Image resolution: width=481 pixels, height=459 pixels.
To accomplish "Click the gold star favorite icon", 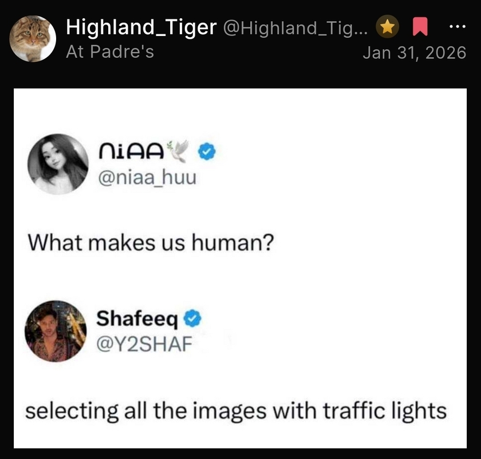I will point(388,27).
